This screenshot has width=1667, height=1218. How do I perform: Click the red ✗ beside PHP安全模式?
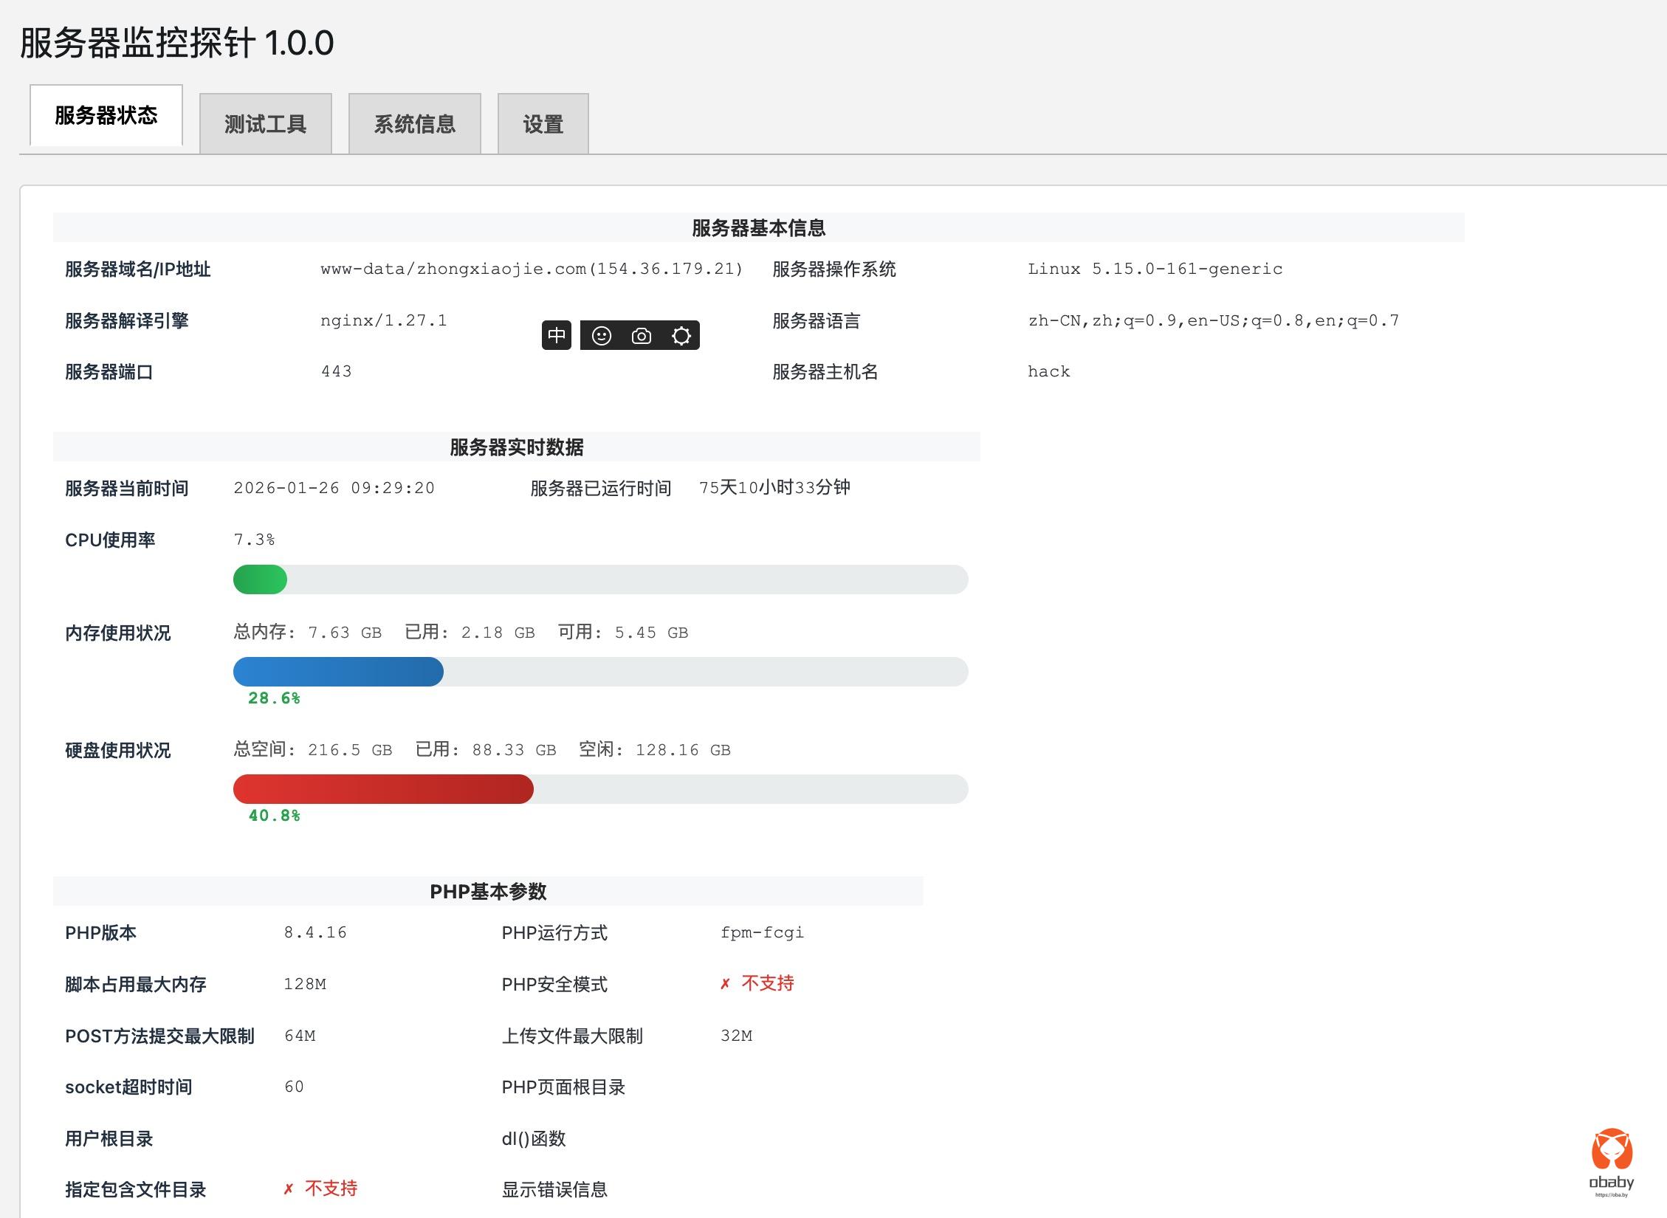pos(725,984)
